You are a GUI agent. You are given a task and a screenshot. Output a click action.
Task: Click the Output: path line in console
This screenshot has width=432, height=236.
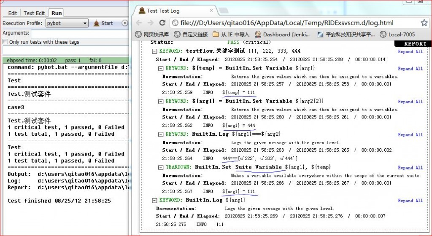point(68,174)
